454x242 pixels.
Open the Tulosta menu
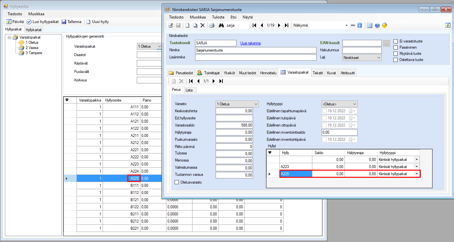[x=218, y=17]
